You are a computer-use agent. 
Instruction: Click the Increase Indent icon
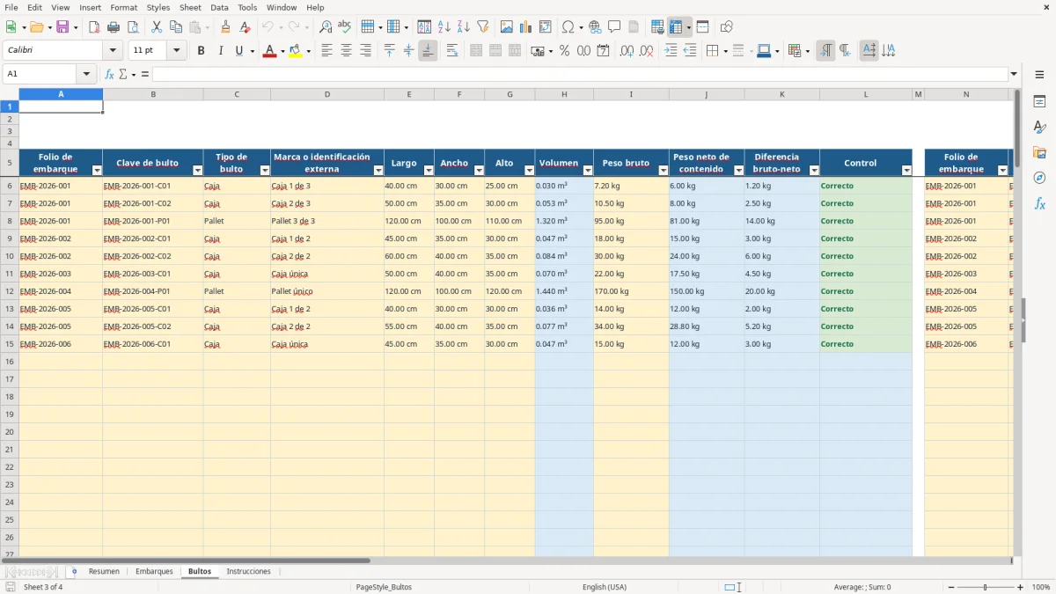click(x=671, y=51)
